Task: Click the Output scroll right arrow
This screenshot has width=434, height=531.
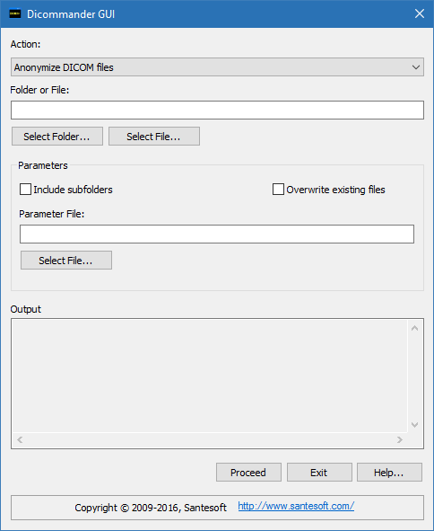Action: pos(400,439)
